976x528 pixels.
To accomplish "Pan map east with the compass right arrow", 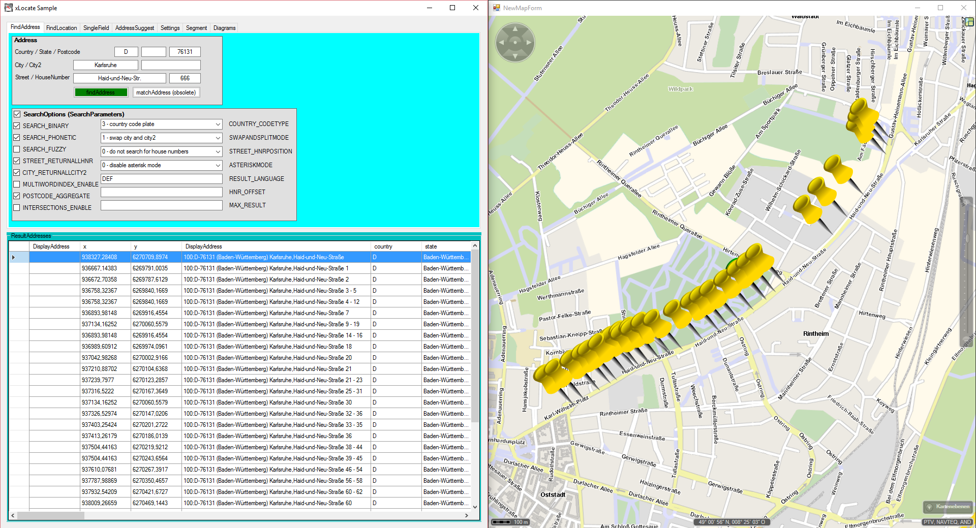I will click(x=529, y=43).
